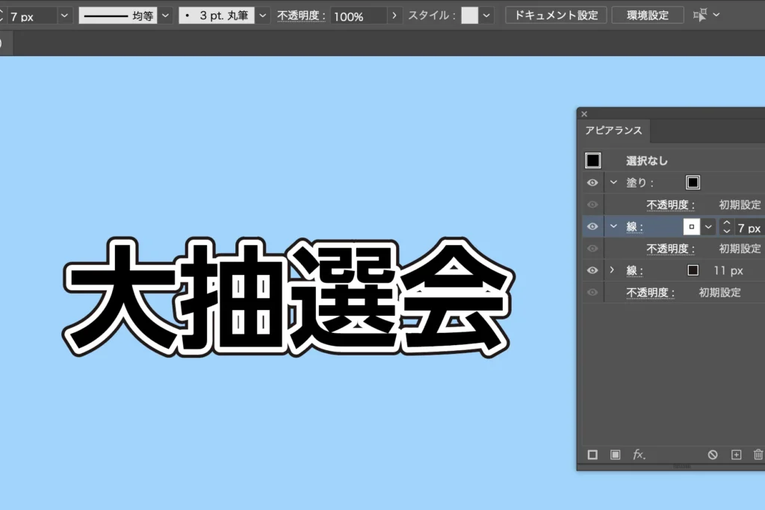Click the ドキュメント設定 button
Image resolution: width=765 pixels, height=510 pixels.
coord(556,15)
